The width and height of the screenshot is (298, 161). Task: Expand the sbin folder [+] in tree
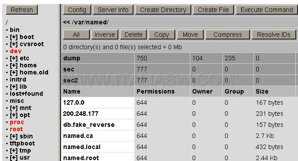(x=14, y=136)
